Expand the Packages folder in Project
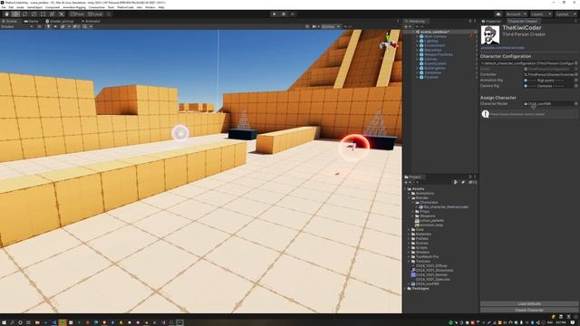 pyautogui.click(x=405, y=288)
